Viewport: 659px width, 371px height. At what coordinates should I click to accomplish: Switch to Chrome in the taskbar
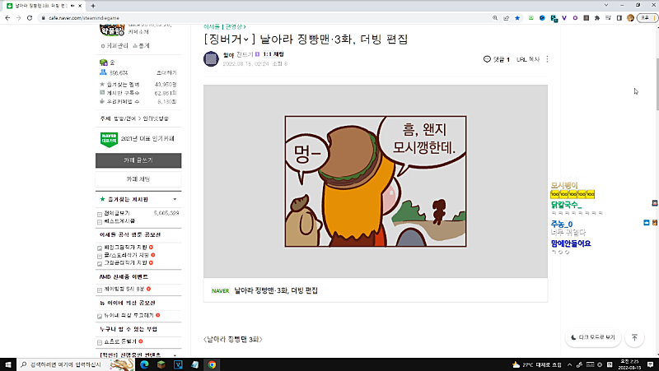(212, 364)
